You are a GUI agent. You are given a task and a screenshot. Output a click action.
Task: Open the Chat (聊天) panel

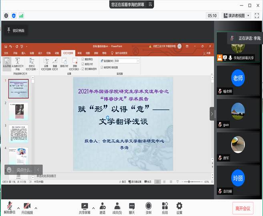coord(133,206)
